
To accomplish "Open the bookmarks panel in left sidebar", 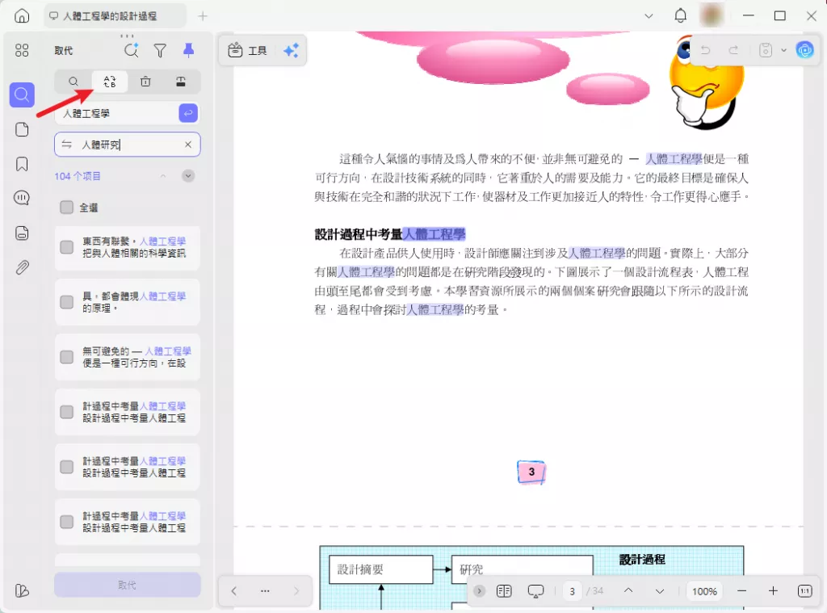I will point(22,162).
